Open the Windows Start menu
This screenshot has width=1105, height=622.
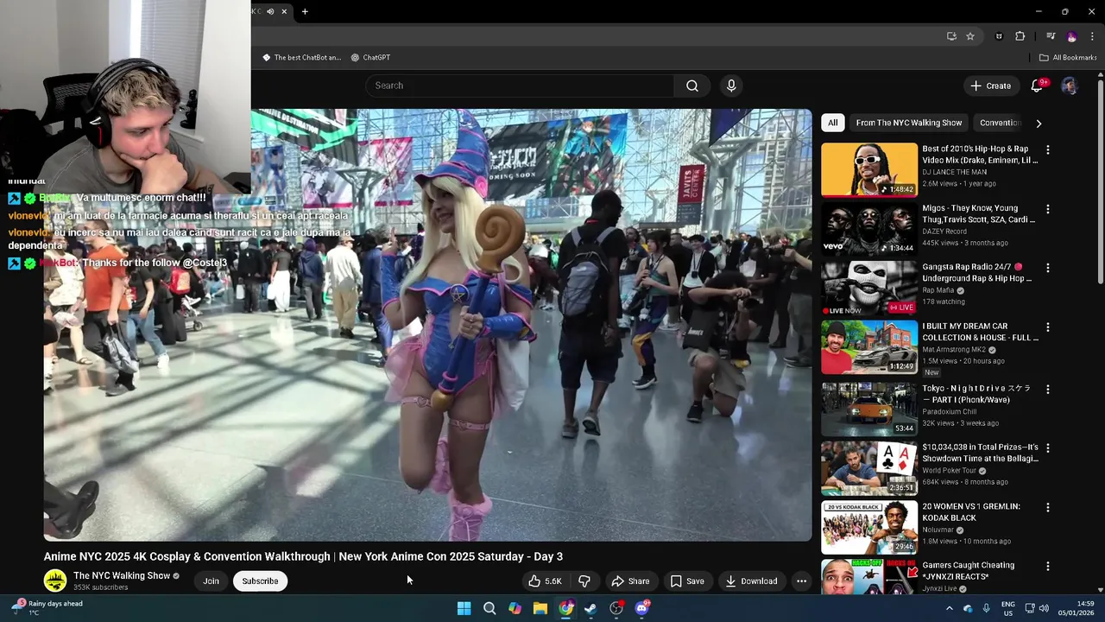(x=464, y=608)
